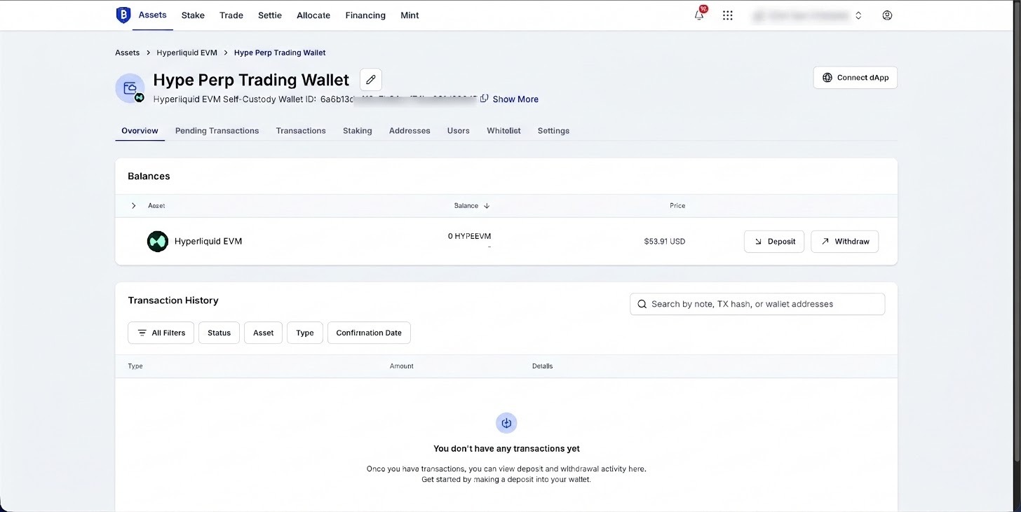Click the Balance column header
This screenshot has height=512, width=1021.
point(466,206)
